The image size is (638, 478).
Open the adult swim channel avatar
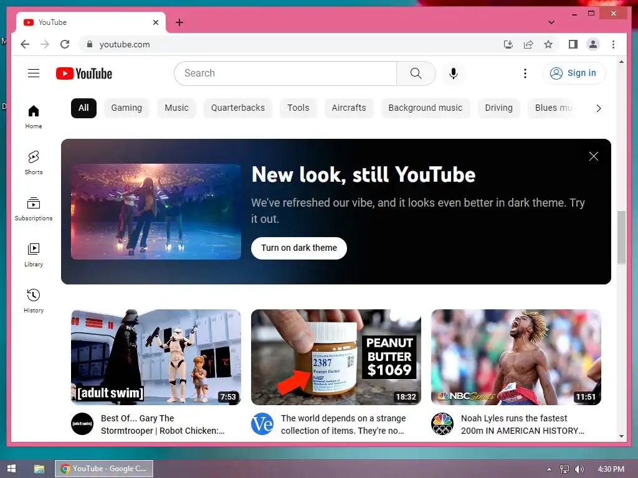click(x=82, y=424)
